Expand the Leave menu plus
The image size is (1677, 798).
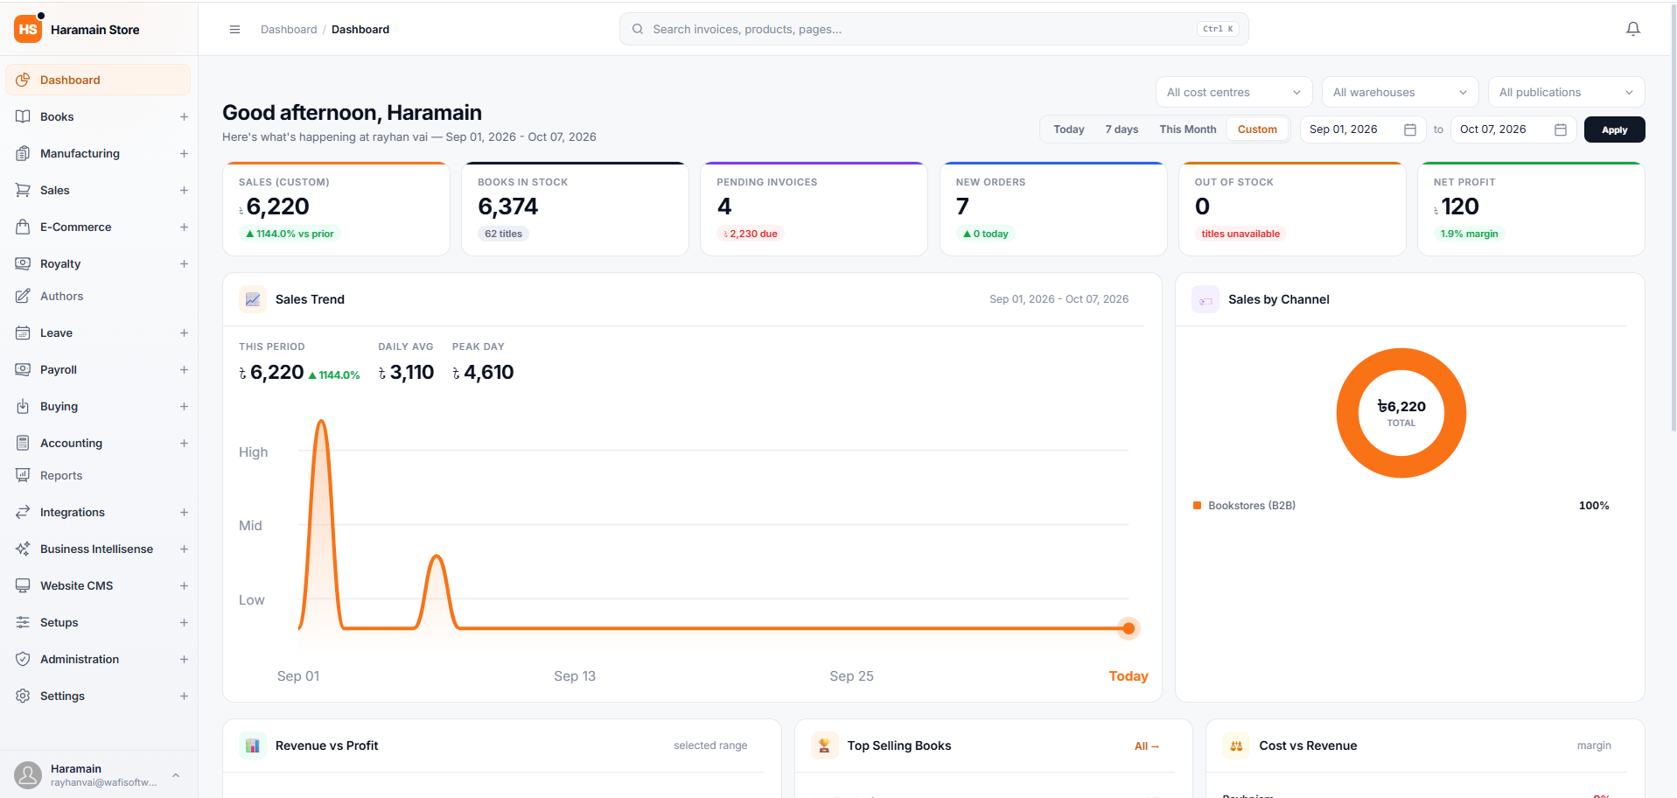click(184, 332)
